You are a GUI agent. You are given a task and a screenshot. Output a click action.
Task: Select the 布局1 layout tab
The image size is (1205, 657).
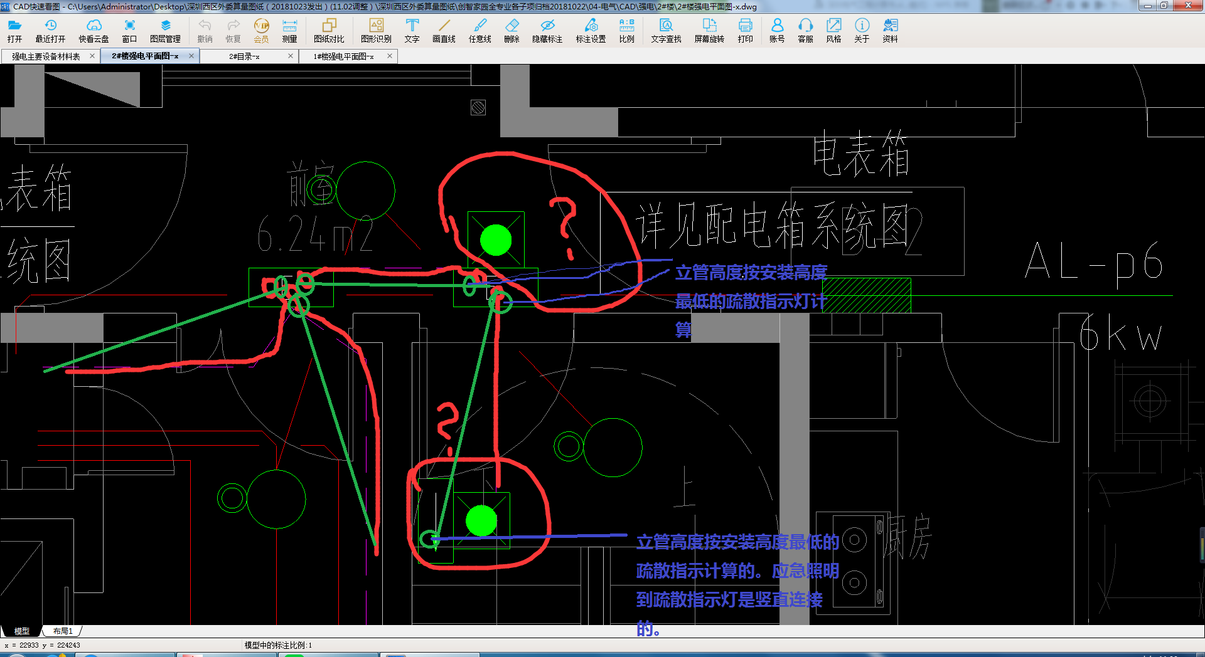pos(63,631)
